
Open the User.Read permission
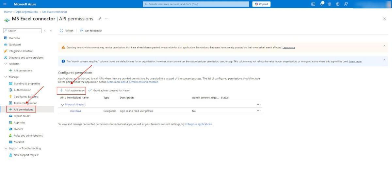click(75, 111)
